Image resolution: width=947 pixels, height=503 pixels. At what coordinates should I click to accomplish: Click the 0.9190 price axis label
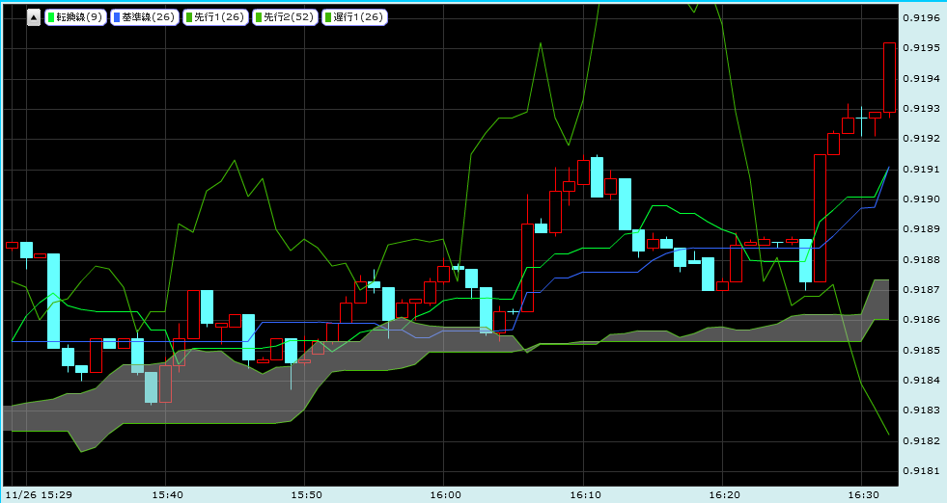pos(922,199)
